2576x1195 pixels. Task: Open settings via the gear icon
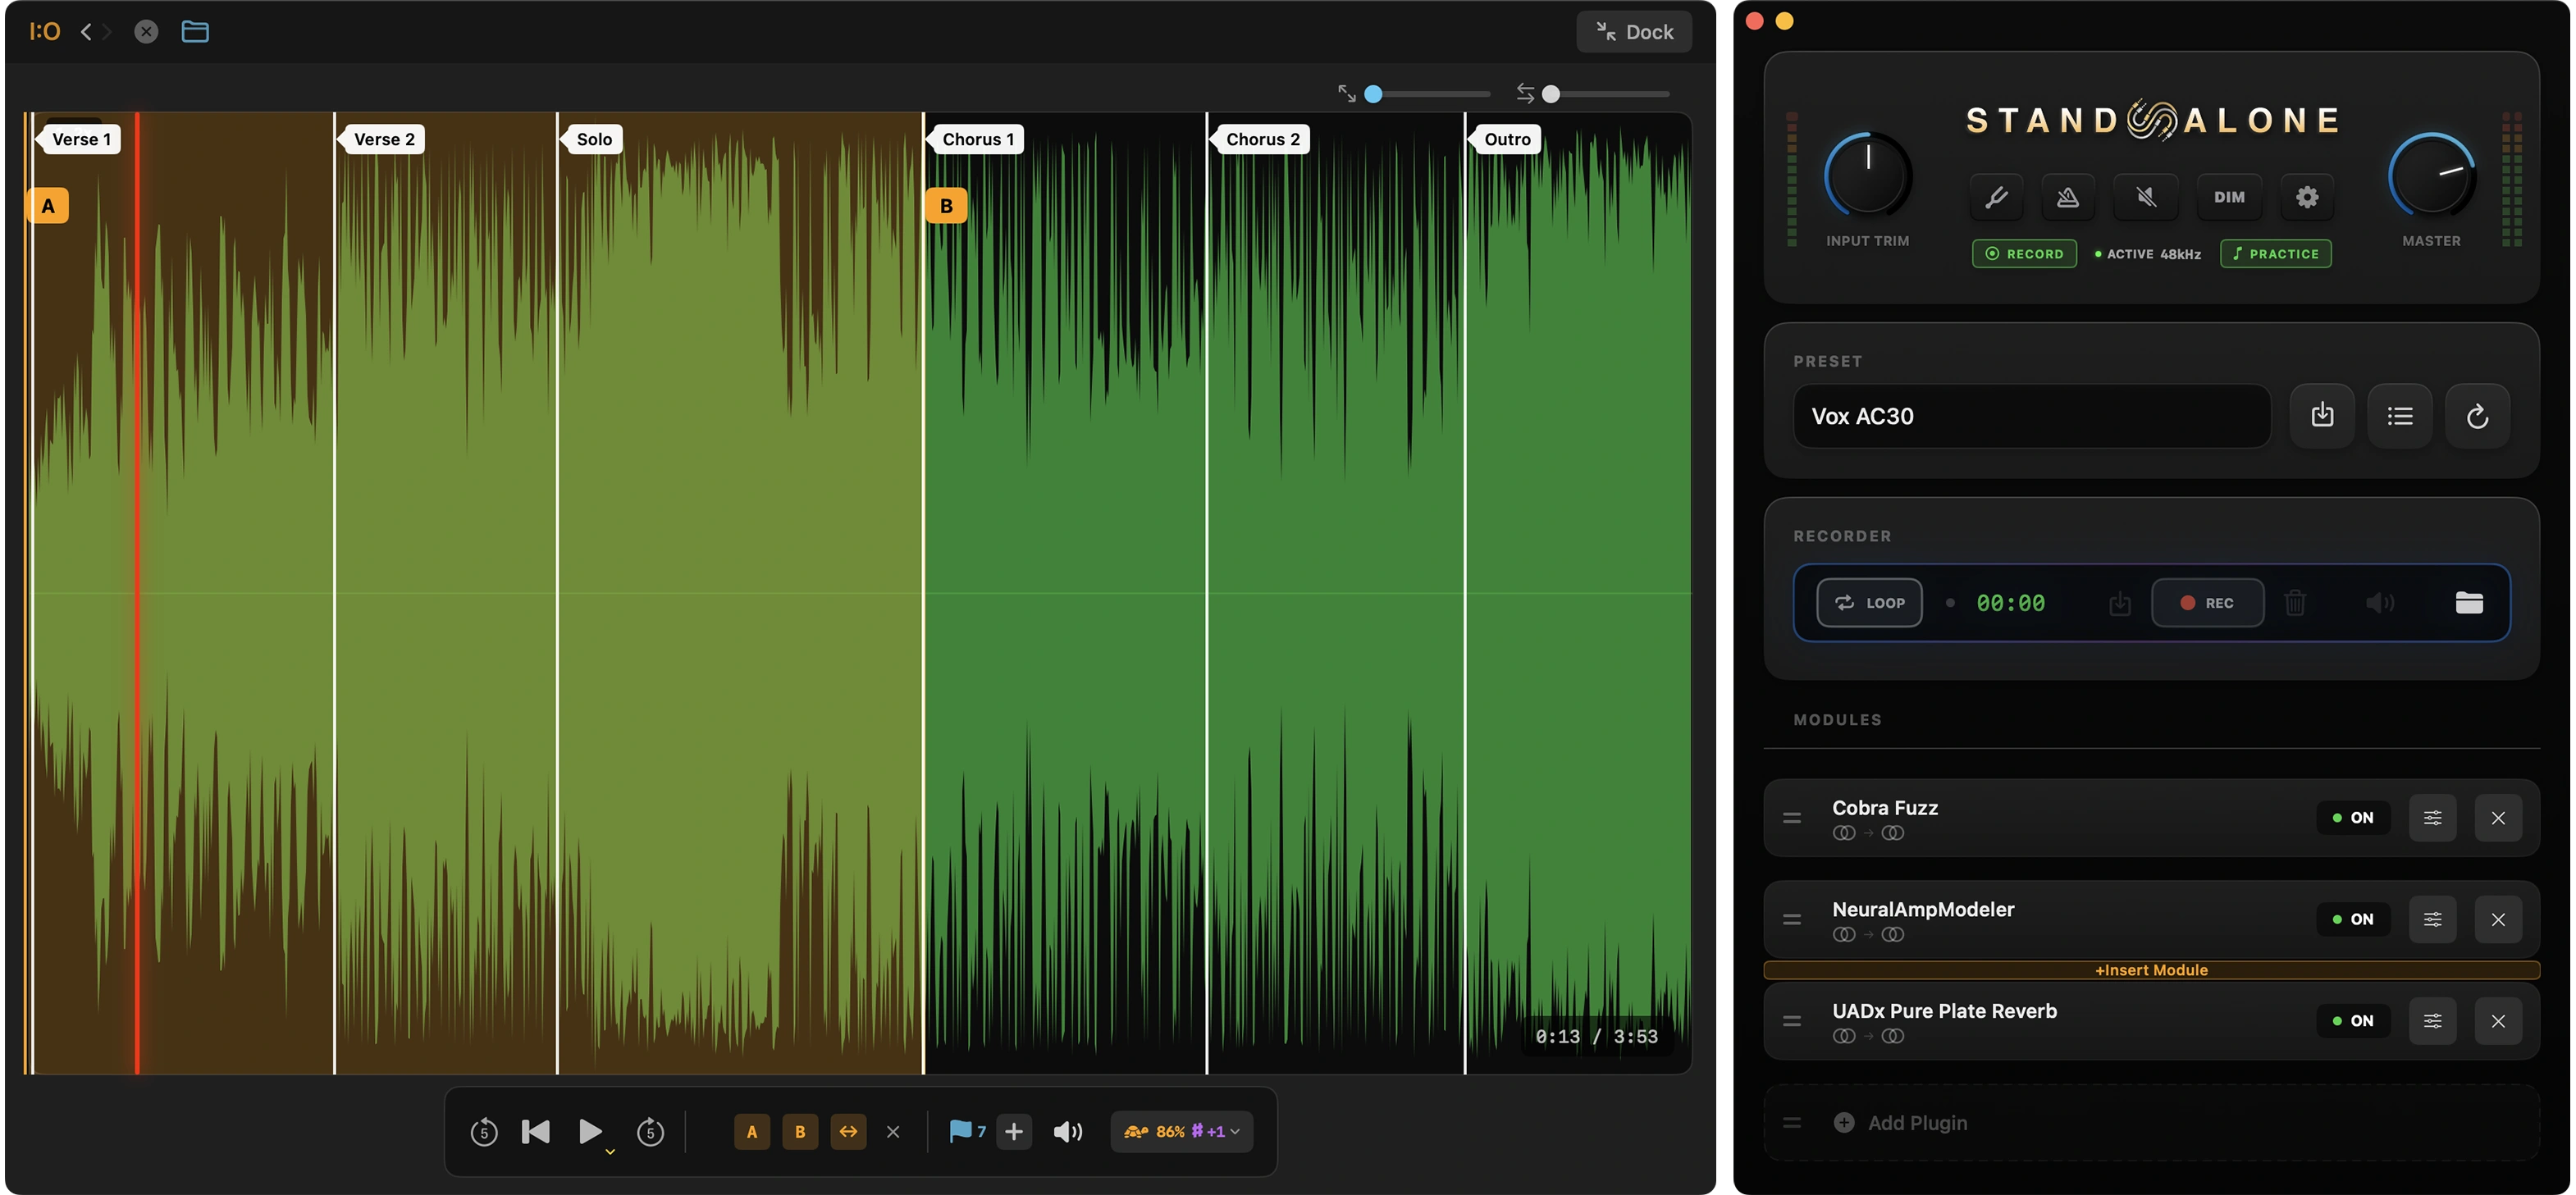(2307, 197)
